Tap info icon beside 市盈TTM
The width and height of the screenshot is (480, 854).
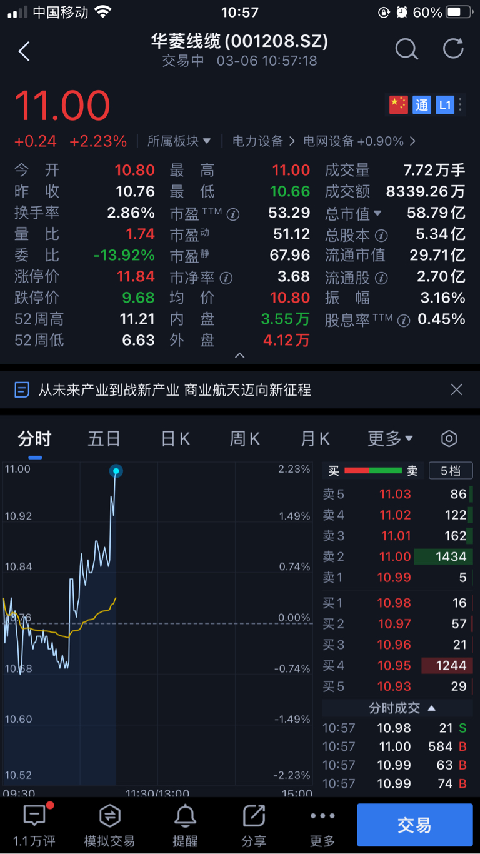pyautogui.click(x=233, y=214)
